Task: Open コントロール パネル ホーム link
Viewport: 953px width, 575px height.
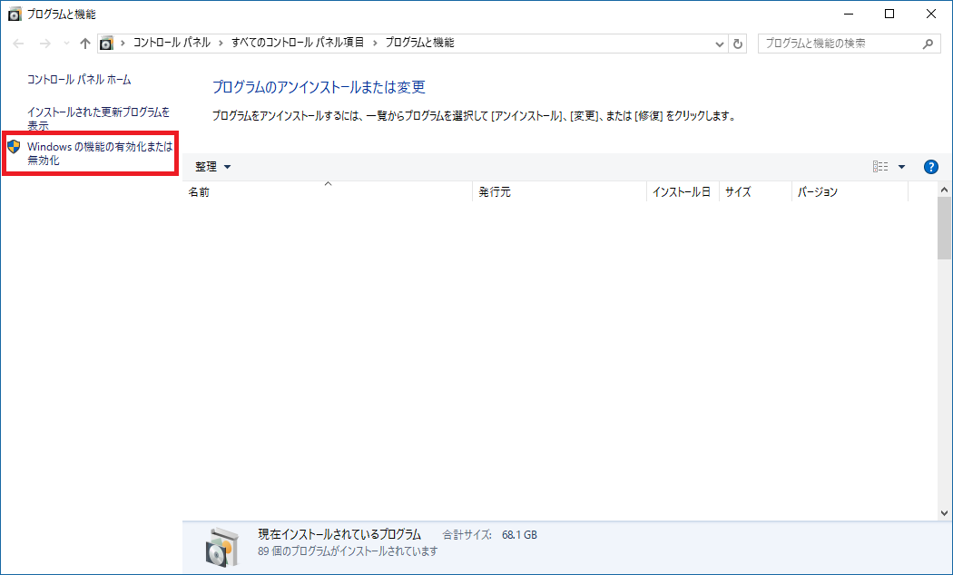Action: [x=79, y=80]
